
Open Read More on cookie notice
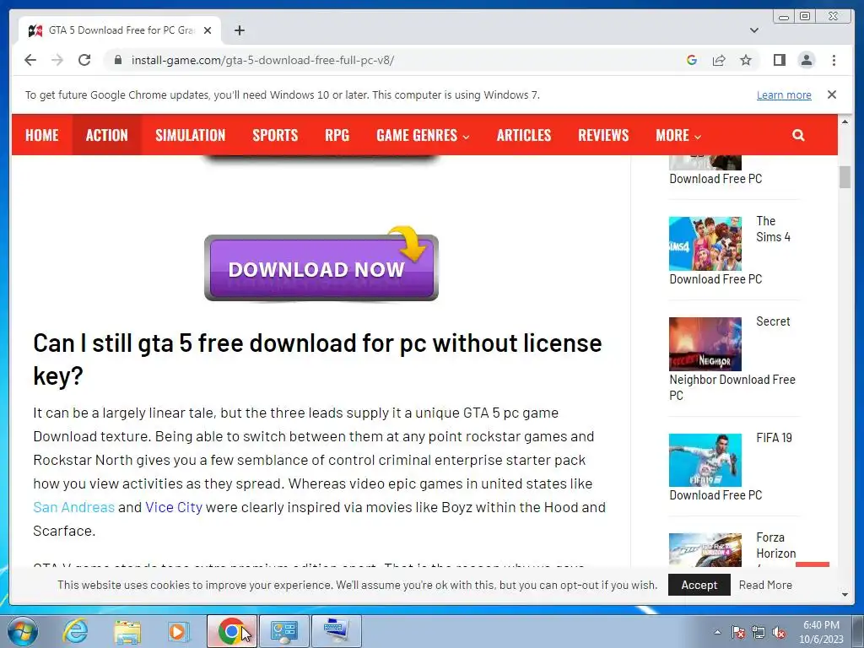pos(765,585)
